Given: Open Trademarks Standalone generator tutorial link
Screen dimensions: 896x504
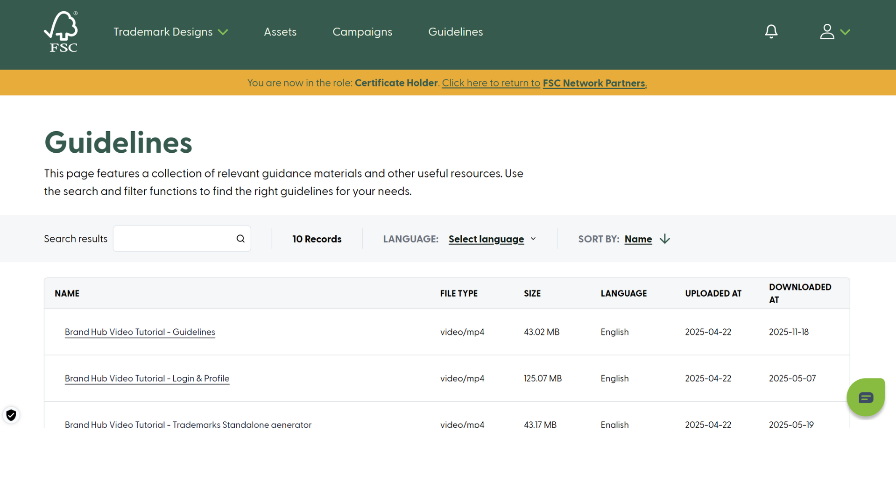Looking at the screenshot, I should click(188, 424).
